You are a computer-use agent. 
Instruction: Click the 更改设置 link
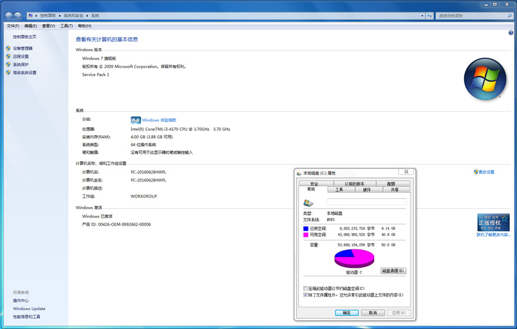click(x=486, y=172)
